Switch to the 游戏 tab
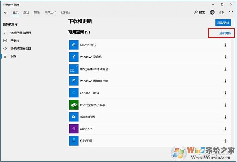 pos(26,12)
